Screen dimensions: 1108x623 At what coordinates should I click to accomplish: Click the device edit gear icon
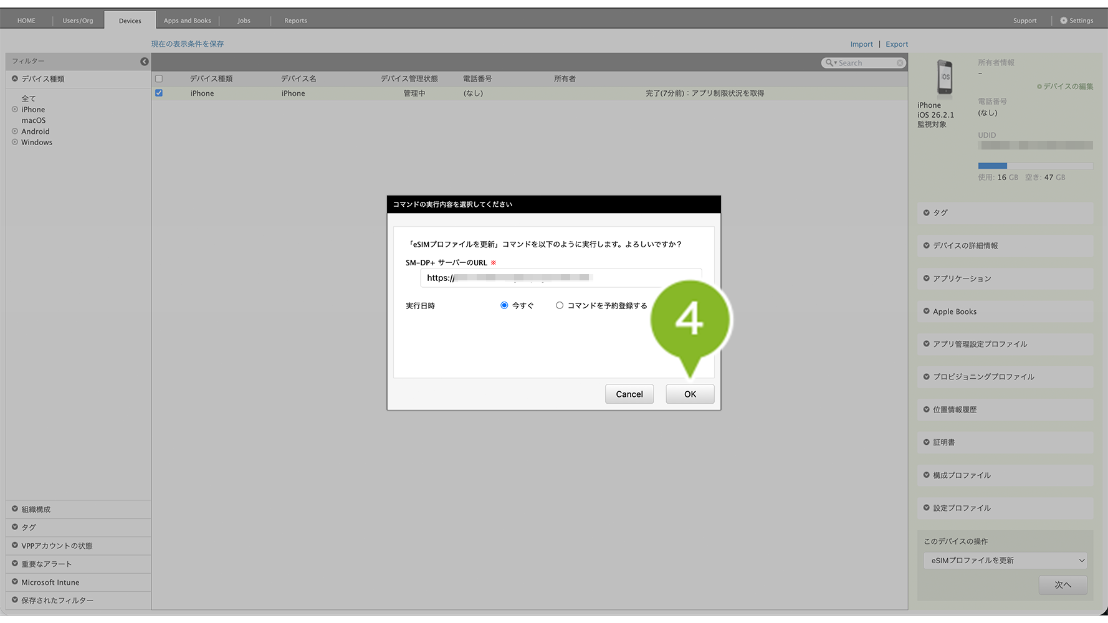[1039, 87]
